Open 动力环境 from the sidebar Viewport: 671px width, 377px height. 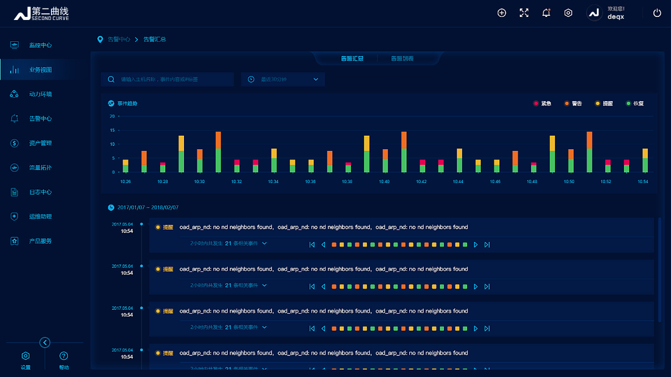(x=40, y=94)
